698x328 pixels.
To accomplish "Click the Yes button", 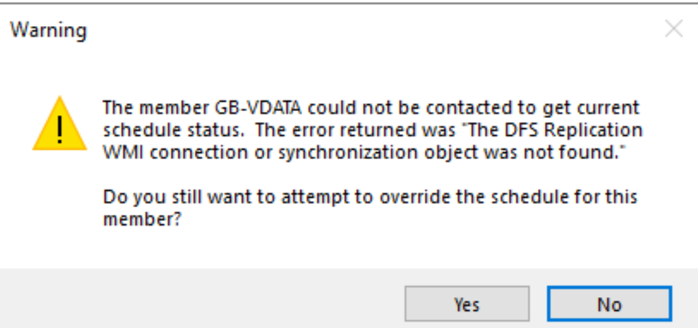I will (x=467, y=304).
